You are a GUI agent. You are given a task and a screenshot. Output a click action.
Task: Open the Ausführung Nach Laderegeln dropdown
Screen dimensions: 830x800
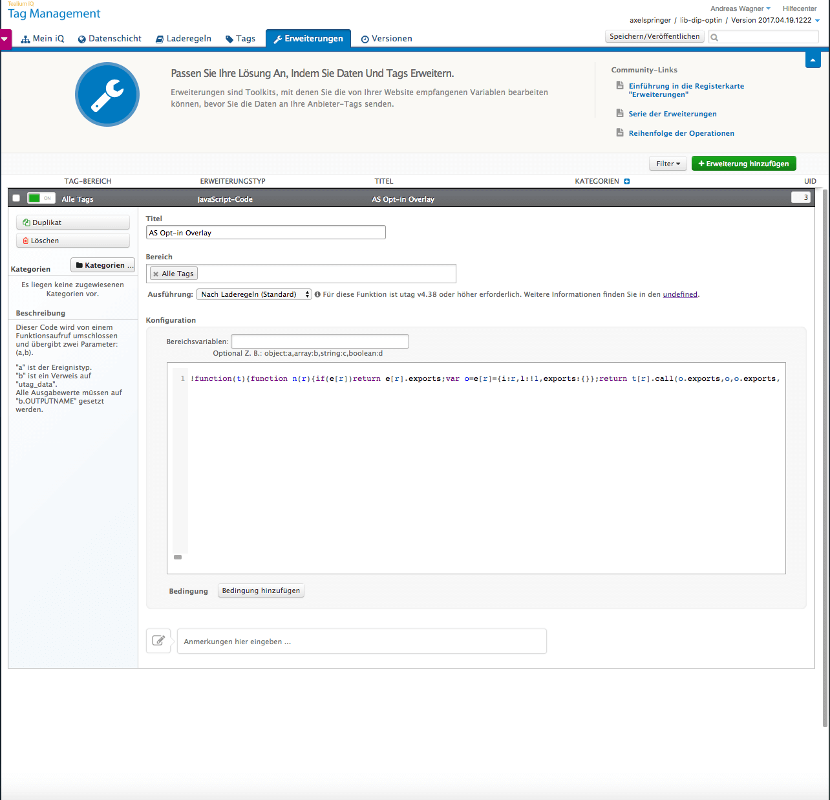254,294
